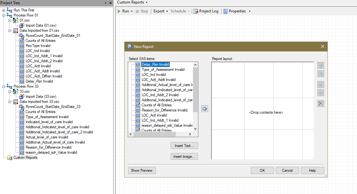Click the Show Preview button

[x=141, y=171]
